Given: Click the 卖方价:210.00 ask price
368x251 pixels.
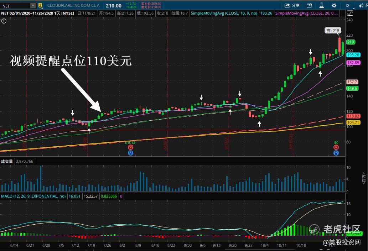Looking at the screenshot, I should (x=151, y=7).
